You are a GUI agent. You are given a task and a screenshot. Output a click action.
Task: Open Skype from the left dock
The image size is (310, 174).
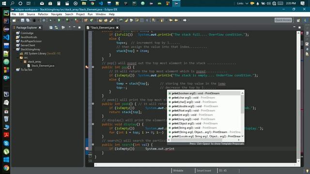pos(6,143)
